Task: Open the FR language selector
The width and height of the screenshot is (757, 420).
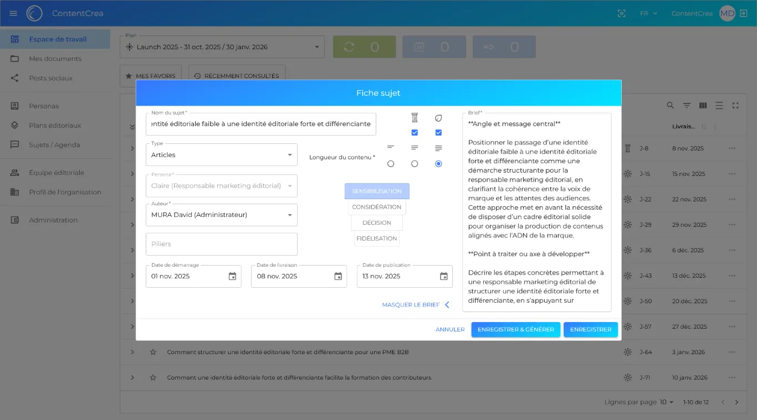Action: (648, 13)
